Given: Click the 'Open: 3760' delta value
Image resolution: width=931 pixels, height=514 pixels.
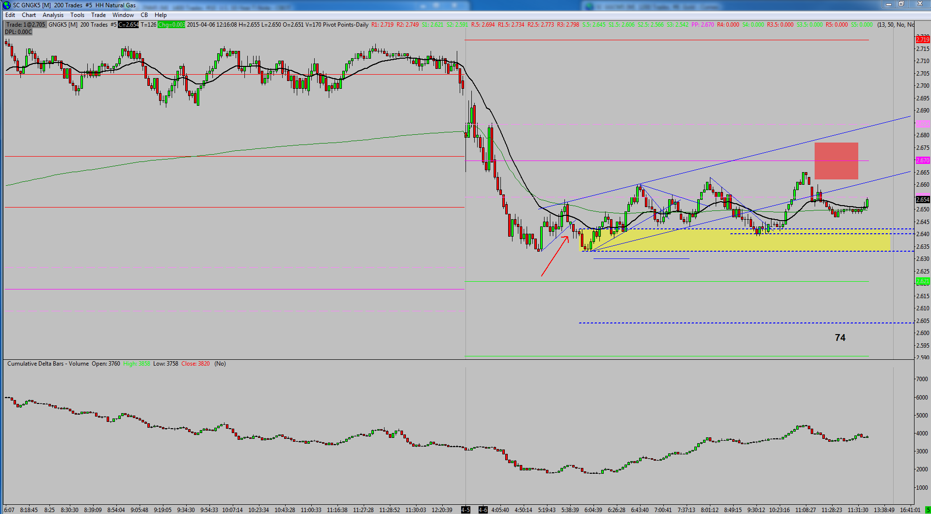Looking at the screenshot, I should click(x=106, y=364).
